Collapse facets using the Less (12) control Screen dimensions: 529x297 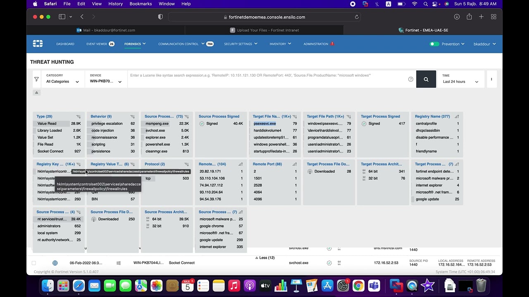tap(265, 258)
